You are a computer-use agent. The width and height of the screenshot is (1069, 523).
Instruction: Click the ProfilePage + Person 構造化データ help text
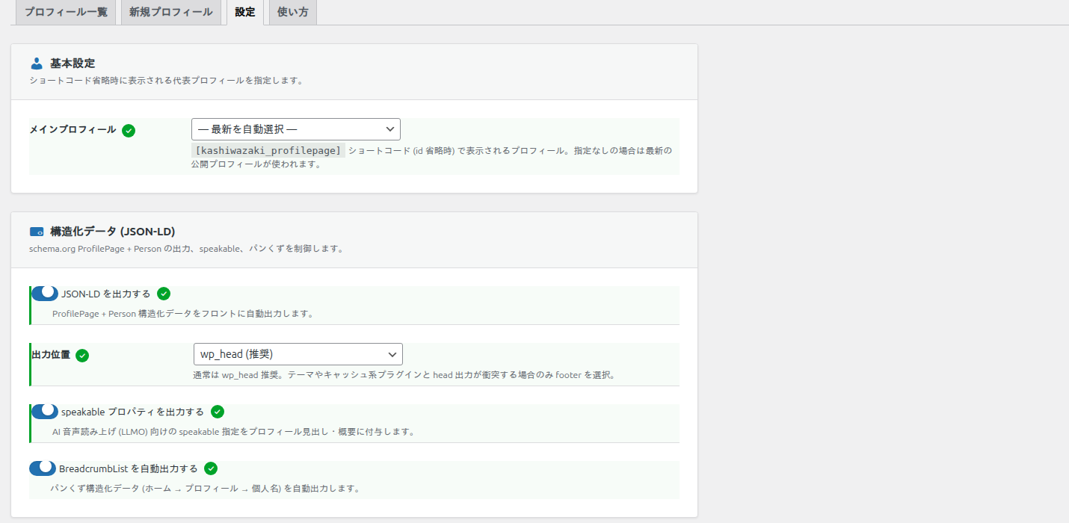185,314
